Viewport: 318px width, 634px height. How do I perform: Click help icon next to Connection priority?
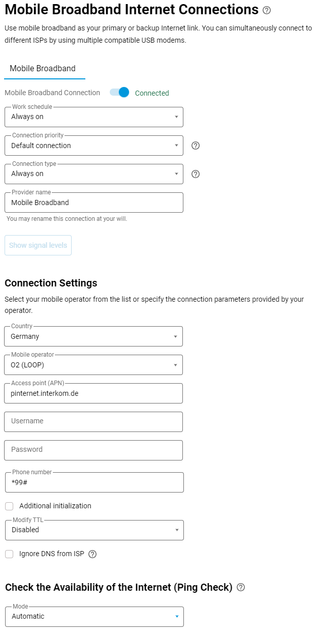point(196,146)
